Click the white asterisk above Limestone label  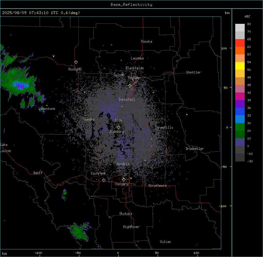click(47, 106)
